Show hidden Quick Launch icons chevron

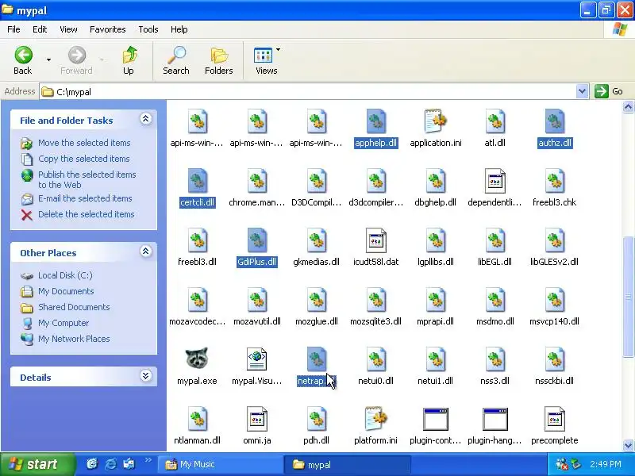pyautogui.click(x=148, y=460)
